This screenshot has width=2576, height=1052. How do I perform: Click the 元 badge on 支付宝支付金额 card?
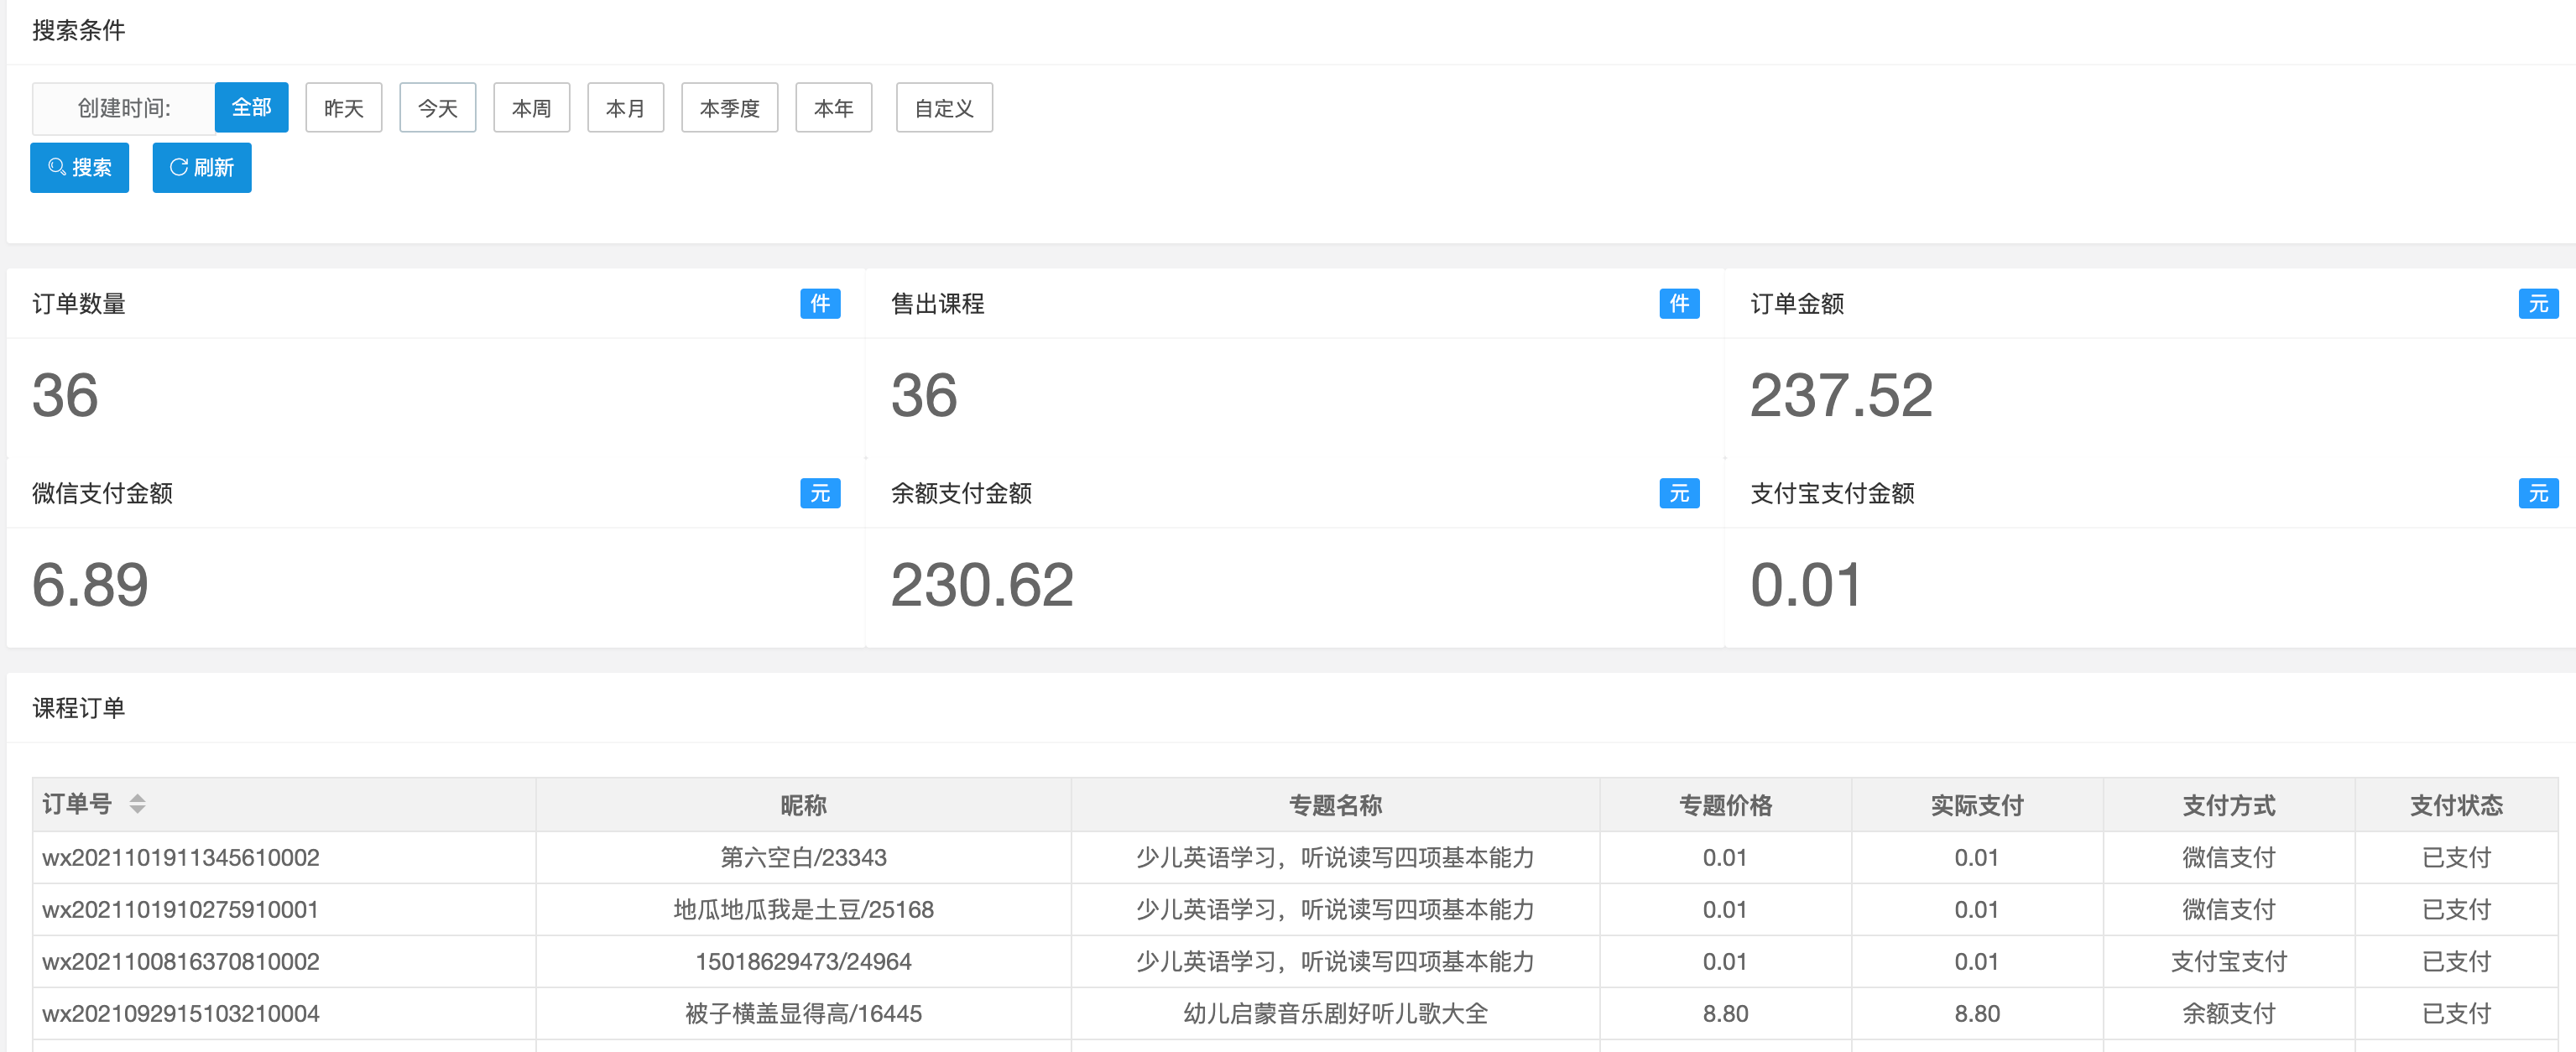[2538, 494]
